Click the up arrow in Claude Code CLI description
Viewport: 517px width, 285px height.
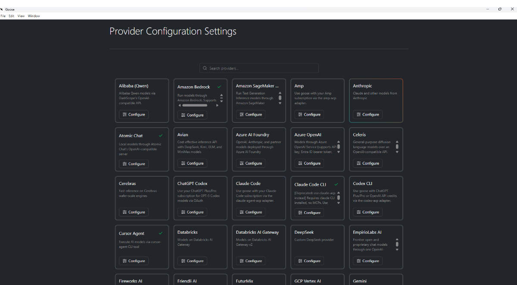point(339,193)
